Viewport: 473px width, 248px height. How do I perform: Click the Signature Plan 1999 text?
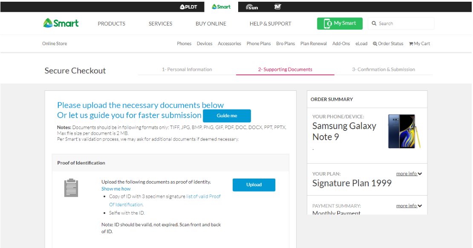(352, 183)
